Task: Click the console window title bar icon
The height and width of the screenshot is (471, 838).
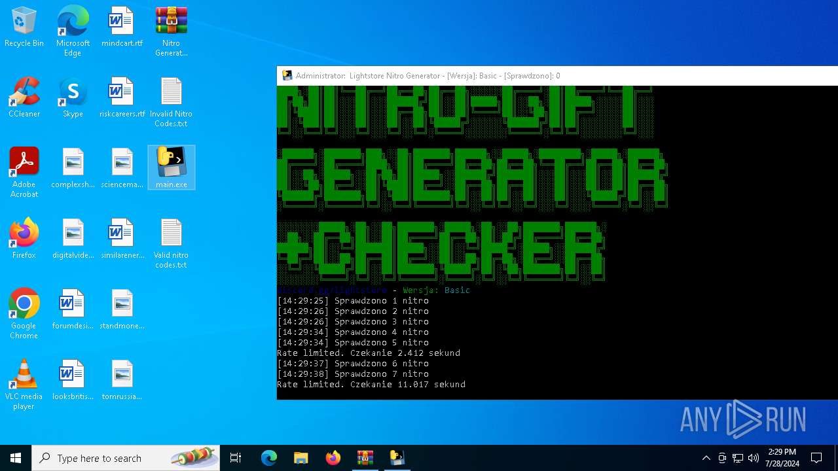Action: pos(287,76)
